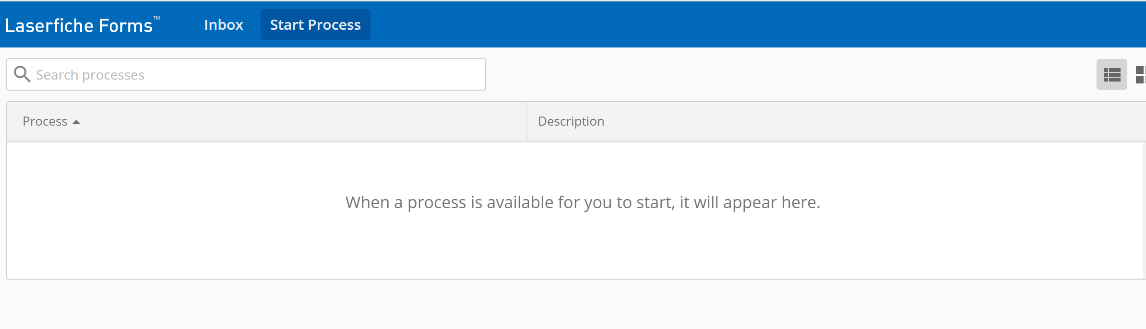1146x329 pixels.
Task: Click the magnifier icon in search box
Action: click(22, 74)
